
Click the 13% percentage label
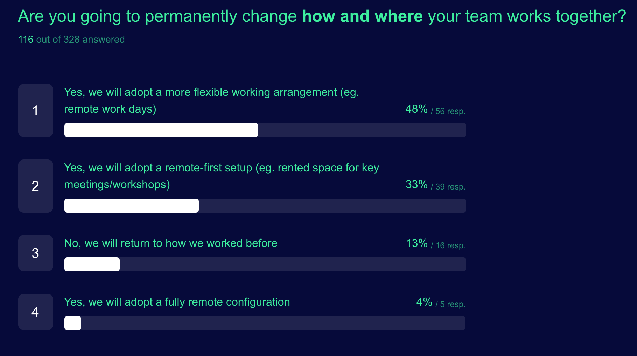[x=416, y=243]
